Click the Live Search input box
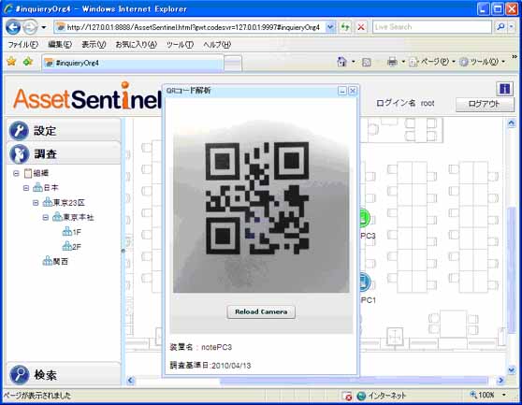The width and height of the screenshot is (522, 405). (x=431, y=27)
